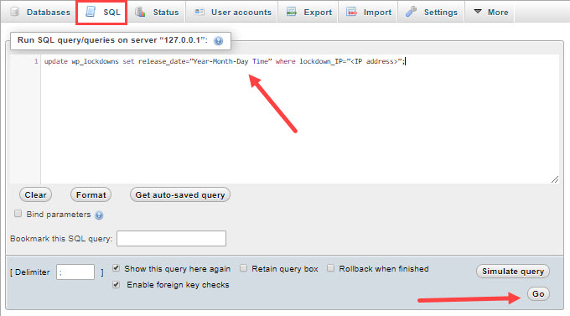The height and width of the screenshot is (316, 570).
Task: Open help icon beside Run SQL query title
Action: [x=219, y=41]
